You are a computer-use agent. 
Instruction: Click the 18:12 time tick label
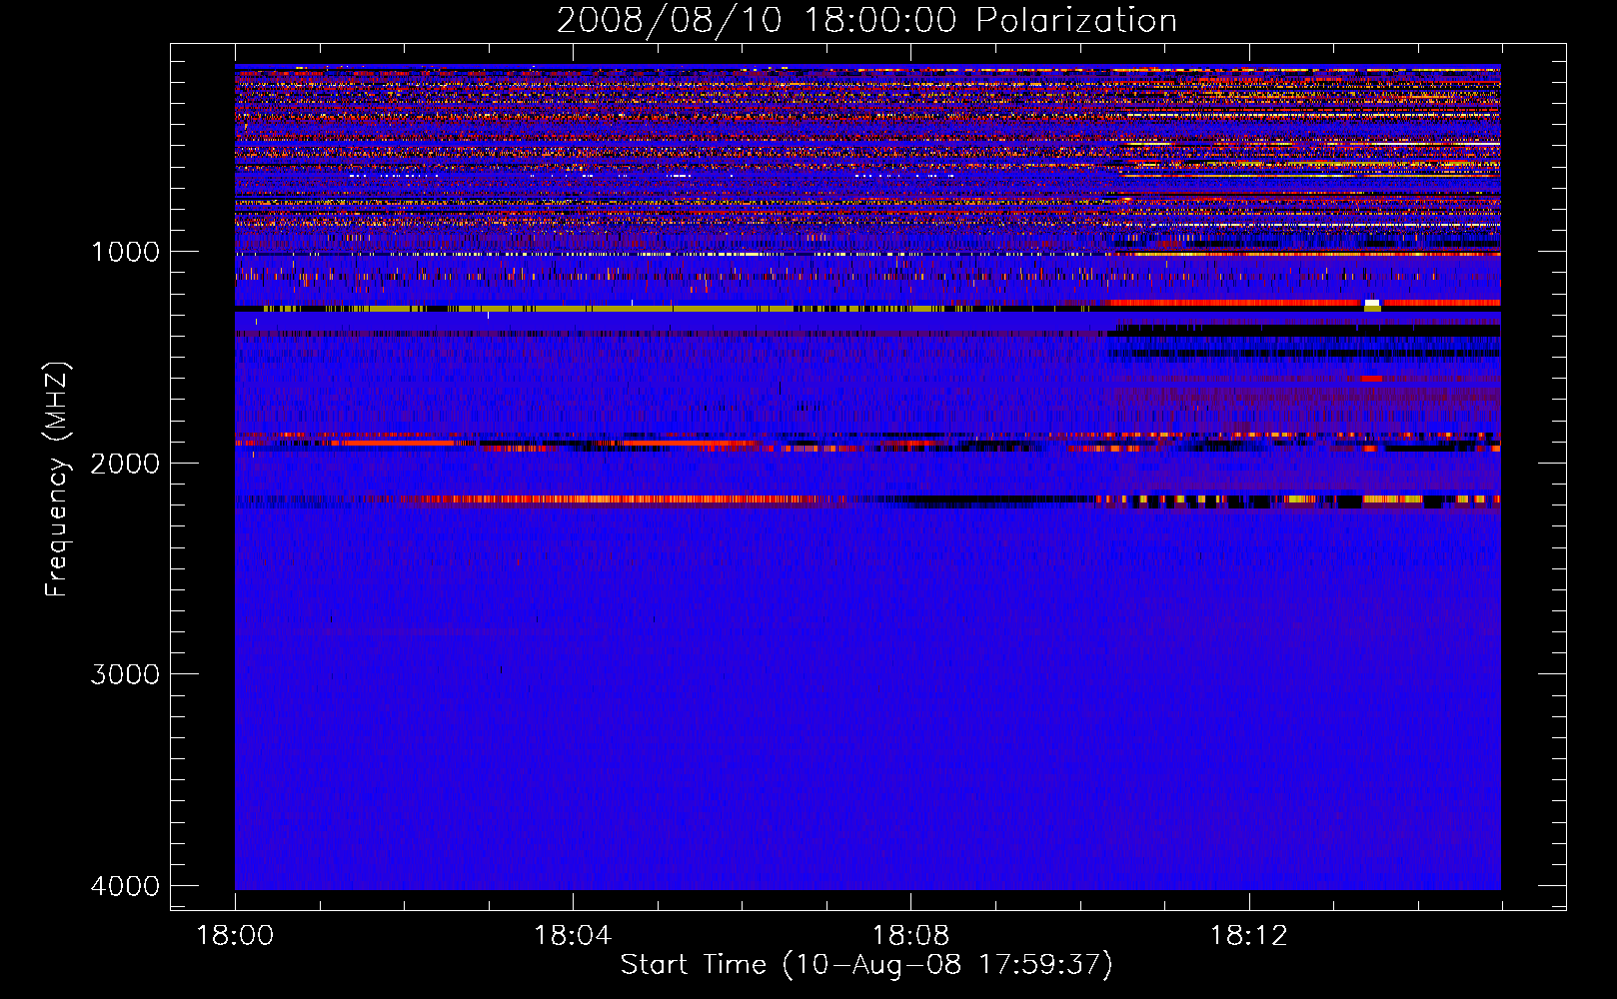1248,936
